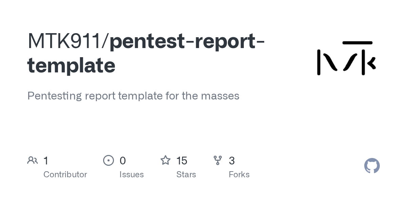Click the word "Pentesting" in description
407x203 pixels.
[x=55, y=96]
